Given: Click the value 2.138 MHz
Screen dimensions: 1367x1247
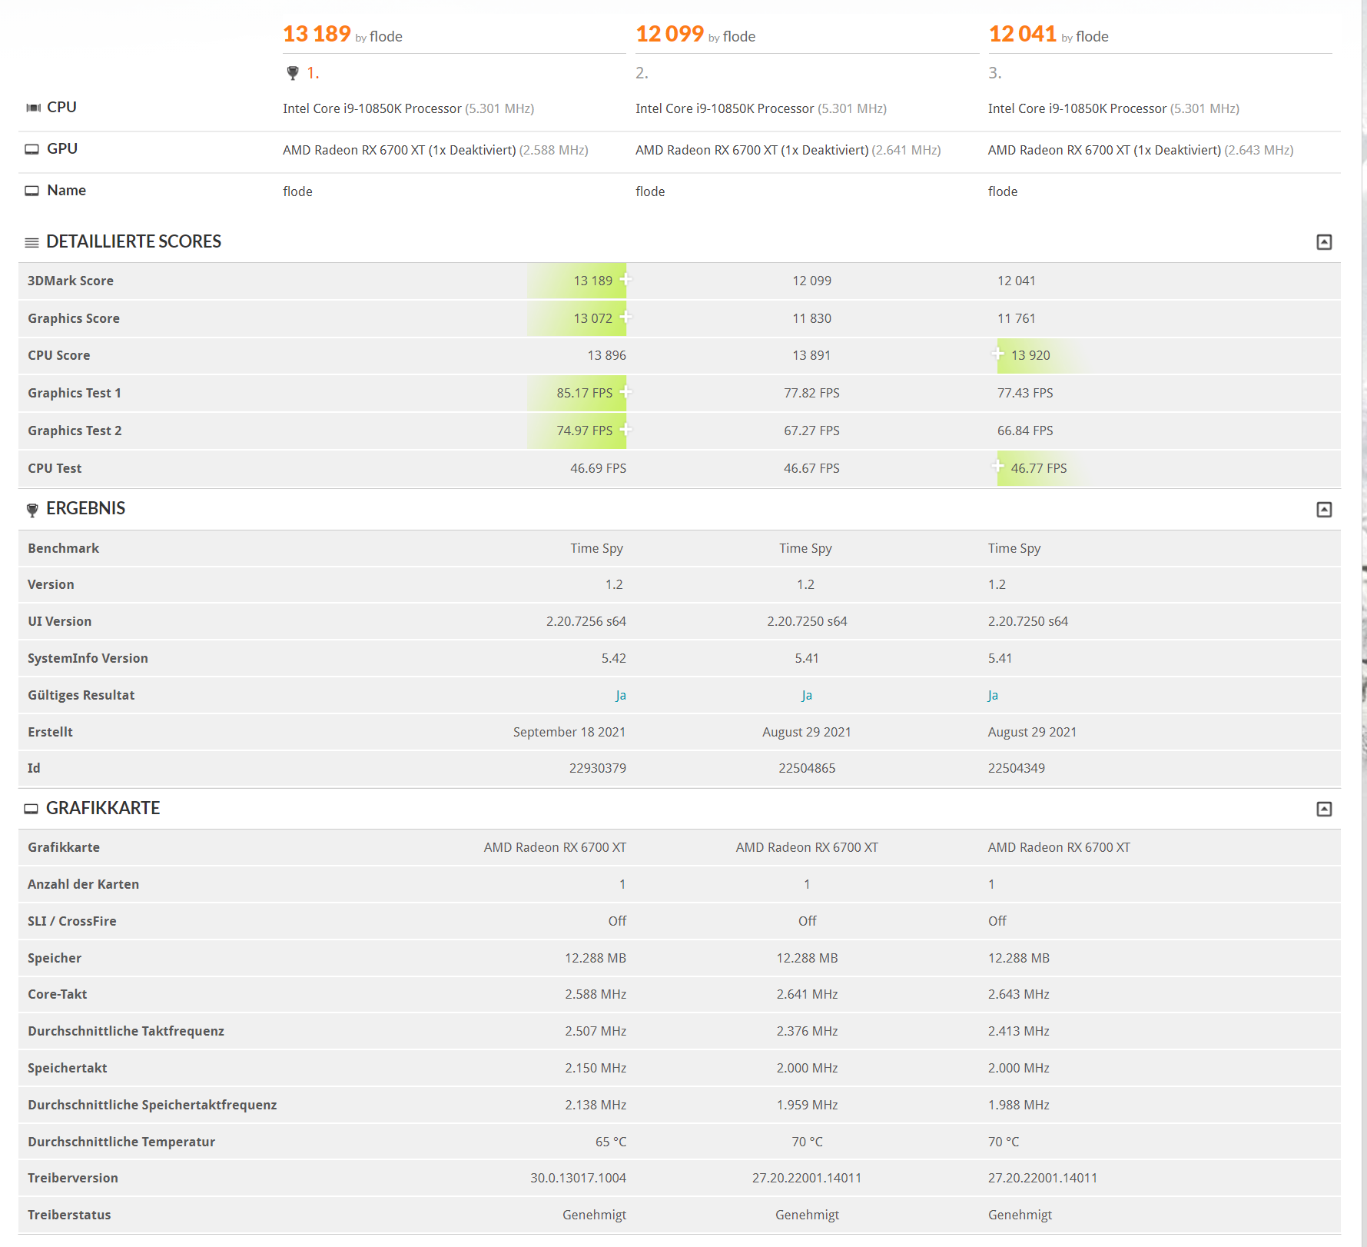Looking at the screenshot, I should [596, 1106].
